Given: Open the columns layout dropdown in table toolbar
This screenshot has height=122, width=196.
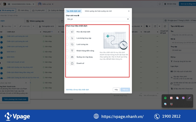Looking at the screenshot, I should pos(148,26).
